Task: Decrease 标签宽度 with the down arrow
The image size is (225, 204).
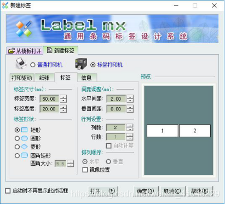Action: tap(64, 101)
